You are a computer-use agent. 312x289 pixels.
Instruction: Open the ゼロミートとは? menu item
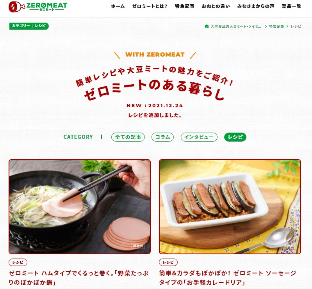click(150, 6)
